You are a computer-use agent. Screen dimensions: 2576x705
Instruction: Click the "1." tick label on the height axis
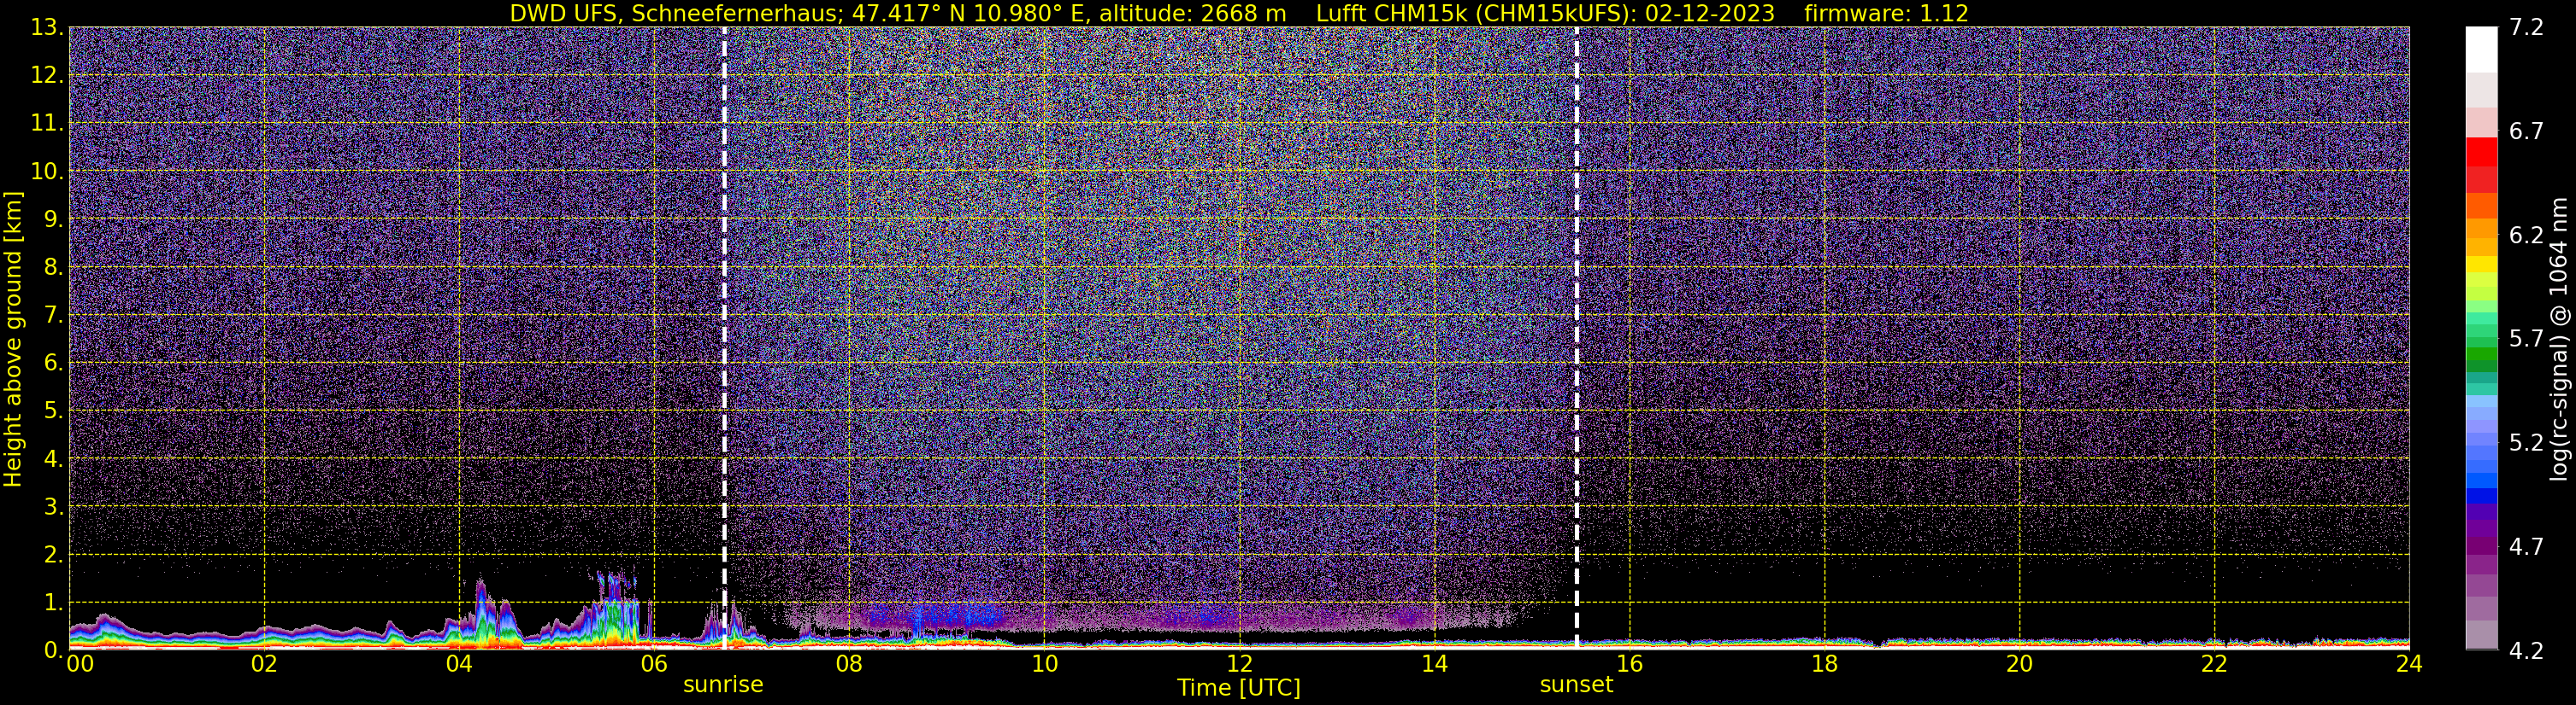tap(53, 603)
